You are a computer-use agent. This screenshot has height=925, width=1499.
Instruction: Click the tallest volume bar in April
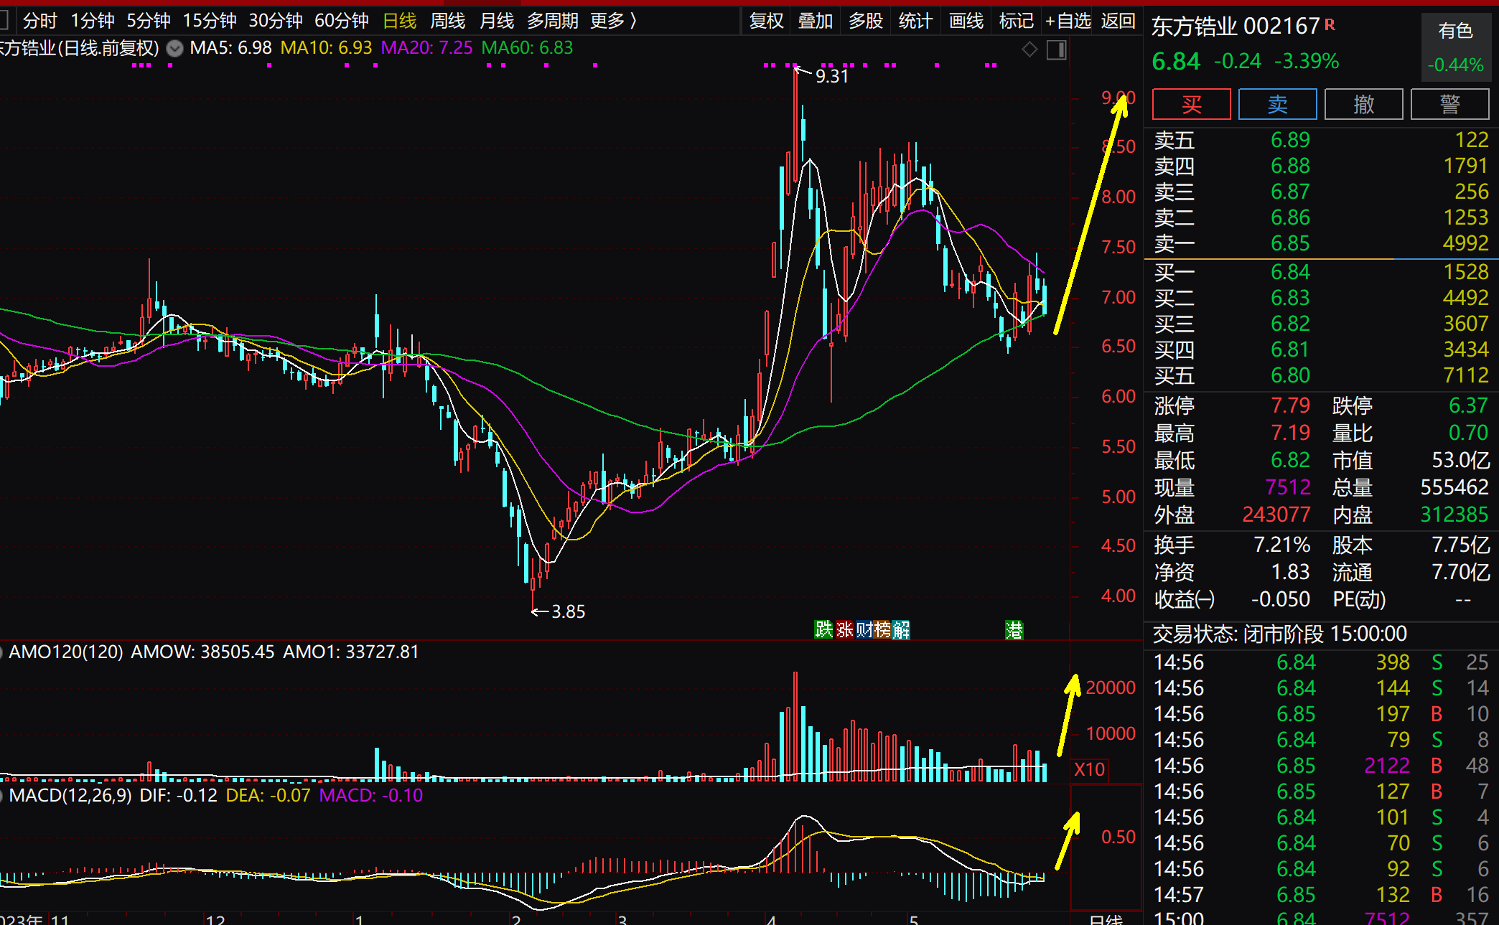pos(795,726)
